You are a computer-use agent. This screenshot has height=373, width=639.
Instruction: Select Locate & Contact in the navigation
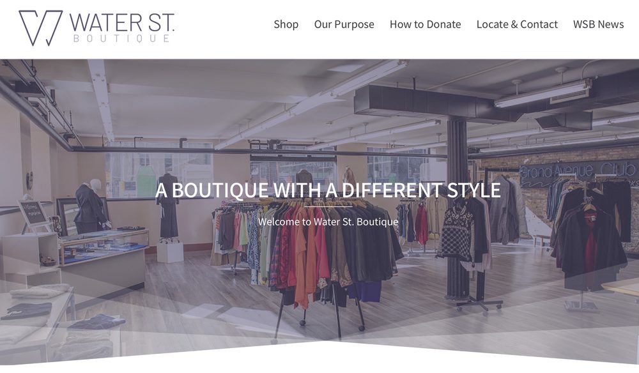[x=517, y=24]
